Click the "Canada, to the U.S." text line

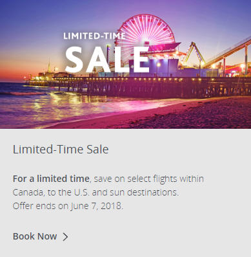click(x=51, y=192)
